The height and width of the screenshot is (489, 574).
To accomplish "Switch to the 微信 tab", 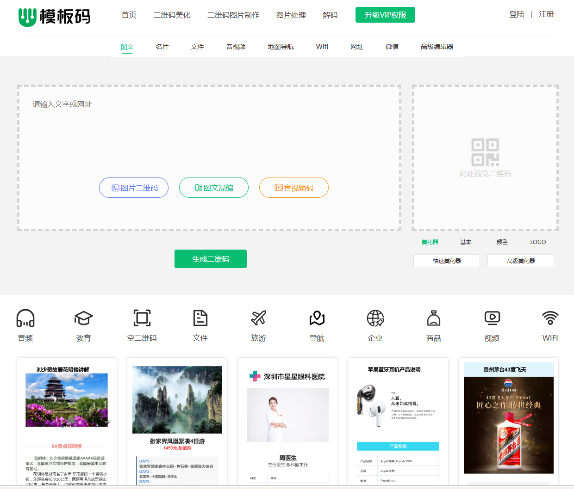I will tap(393, 47).
